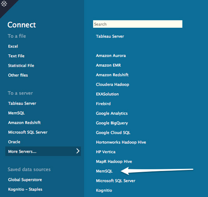Select Microsoft SQL Server in right list
208x197 pixels.
pos(116,181)
